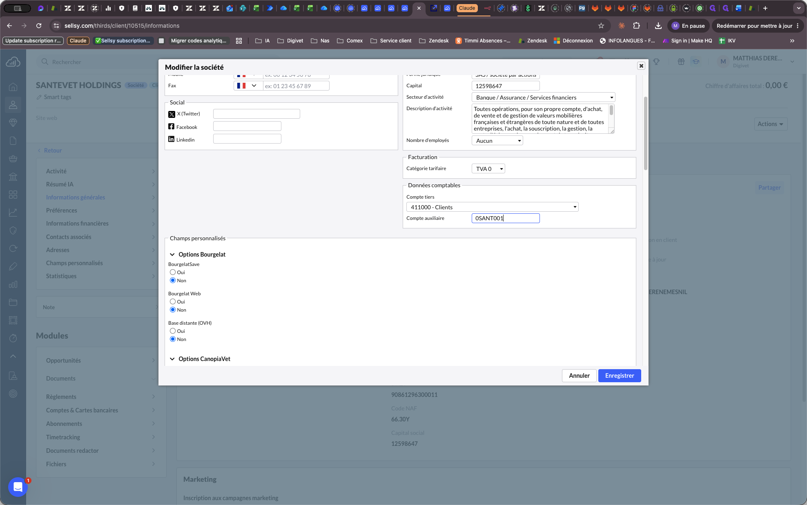Open the home icon in left sidebar

coord(13,87)
